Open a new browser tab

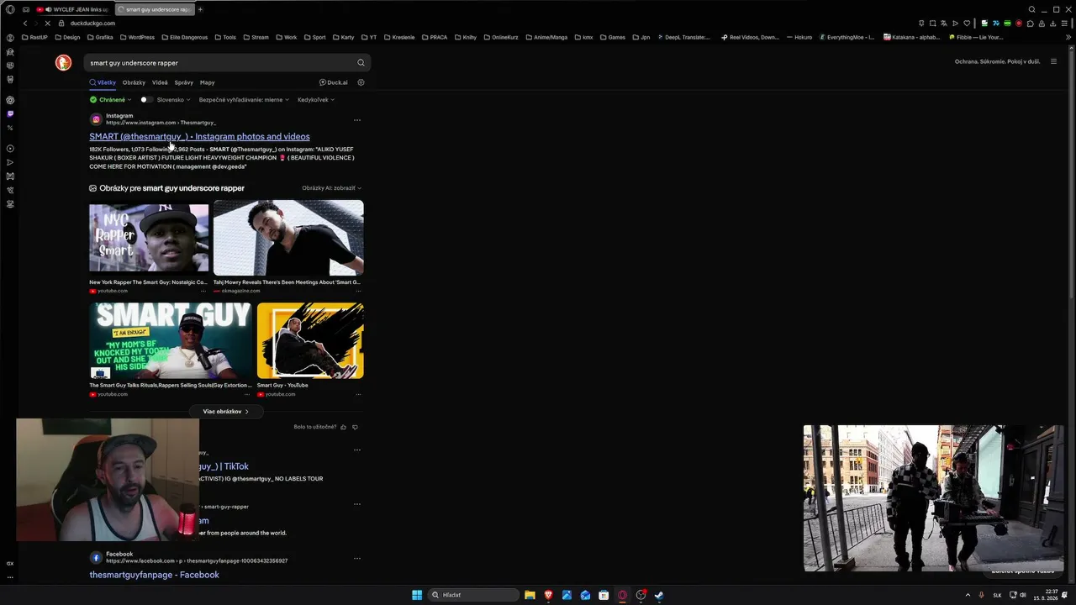200,9
